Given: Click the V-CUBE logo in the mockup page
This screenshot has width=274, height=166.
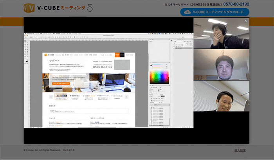Looking at the screenshot, I should [49, 55].
